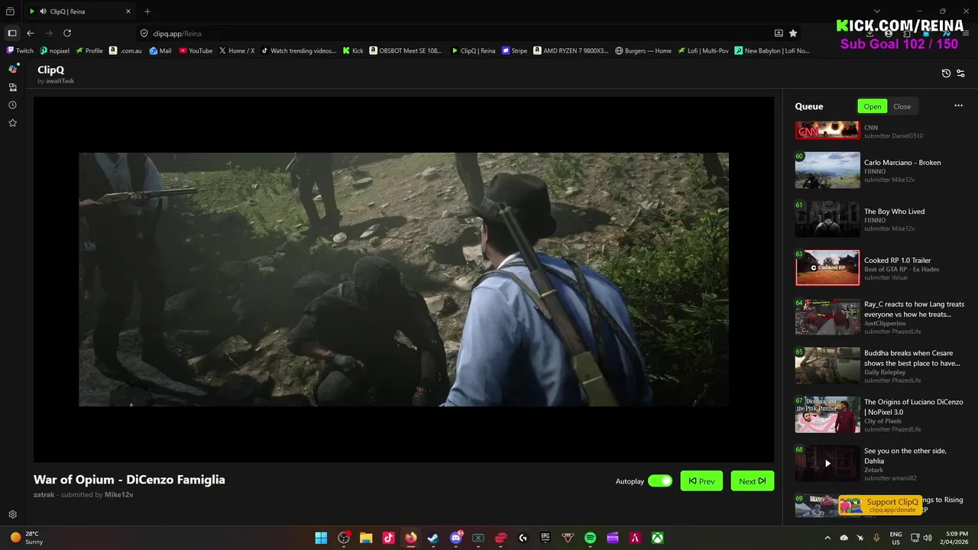The width and height of the screenshot is (978, 550).
Task: Open Xbox app from the taskbar
Action: (x=657, y=538)
